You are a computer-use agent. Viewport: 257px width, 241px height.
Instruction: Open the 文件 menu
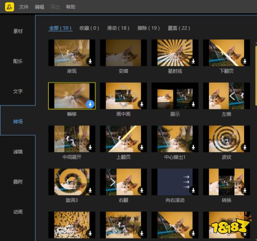(x=24, y=7)
